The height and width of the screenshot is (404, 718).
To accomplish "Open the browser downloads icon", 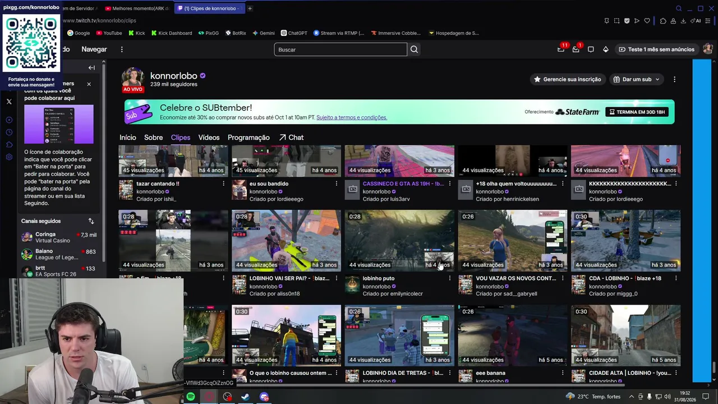I will (x=683, y=21).
